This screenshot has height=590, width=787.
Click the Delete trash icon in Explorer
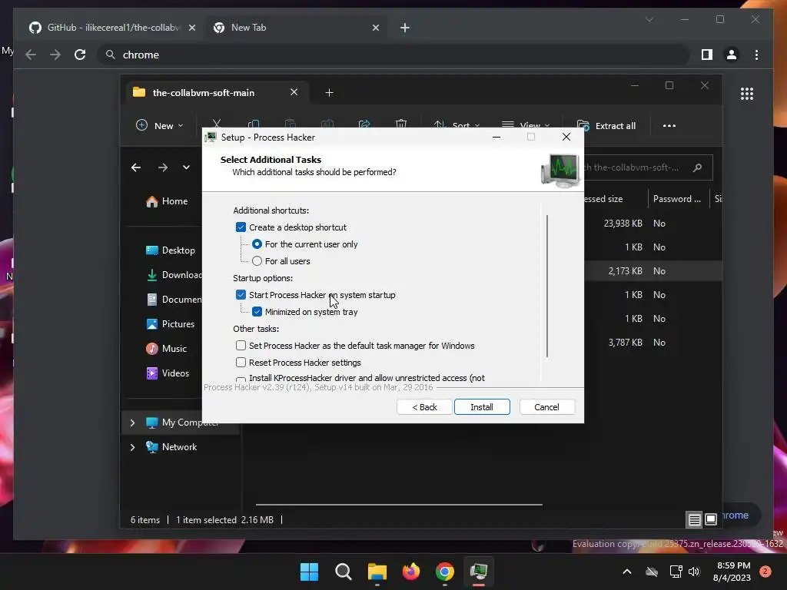(x=401, y=124)
